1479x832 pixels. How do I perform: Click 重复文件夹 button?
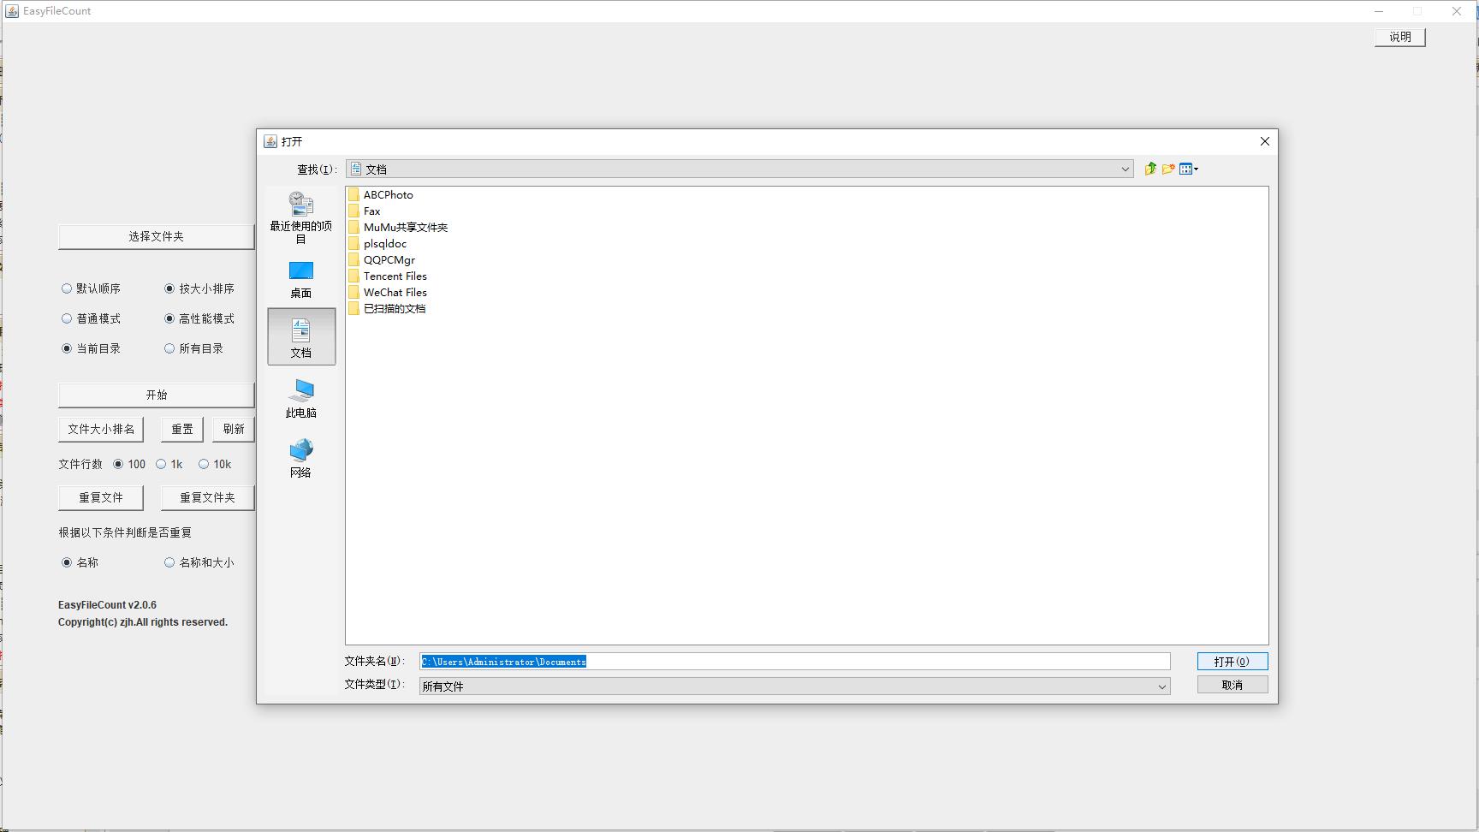208,497
